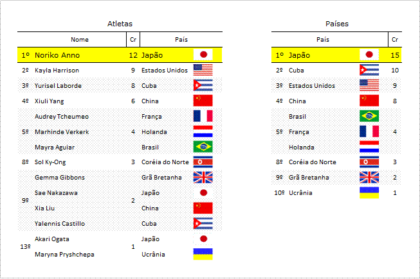The height and width of the screenshot is (279, 420).
Task: Click North Korea flag beside Sol Ky-Ong
Action: pyautogui.click(x=203, y=162)
